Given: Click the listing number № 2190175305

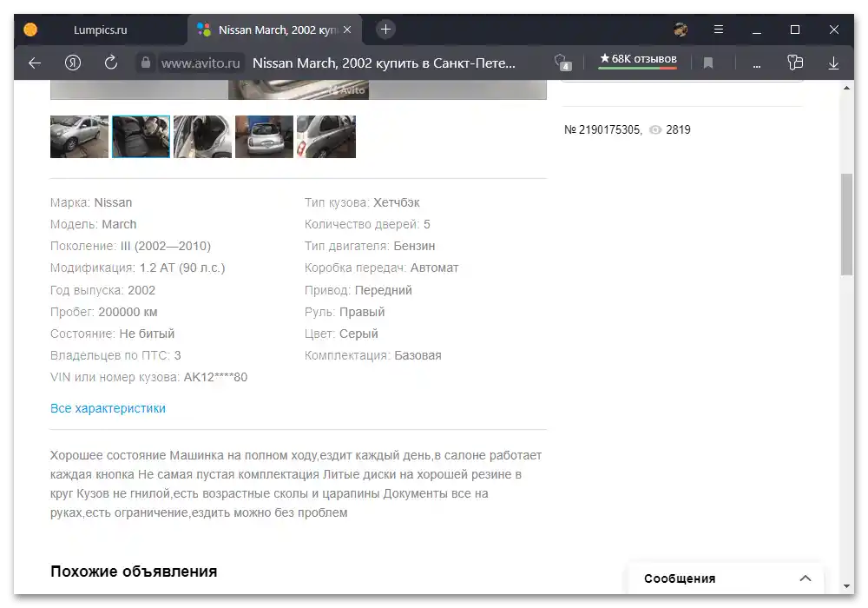Looking at the screenshot, I should click(603, 129).
